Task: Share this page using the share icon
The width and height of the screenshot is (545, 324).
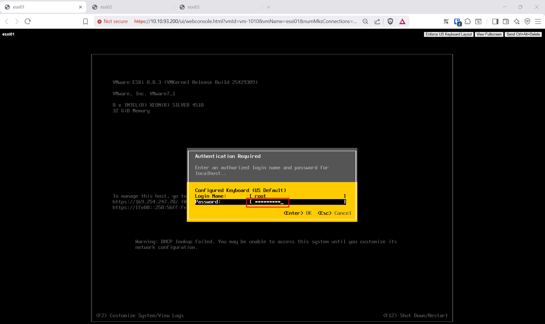Action: click(377, 21)
